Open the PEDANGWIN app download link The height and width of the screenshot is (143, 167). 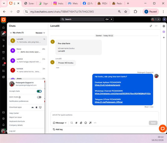coord(108,85)
